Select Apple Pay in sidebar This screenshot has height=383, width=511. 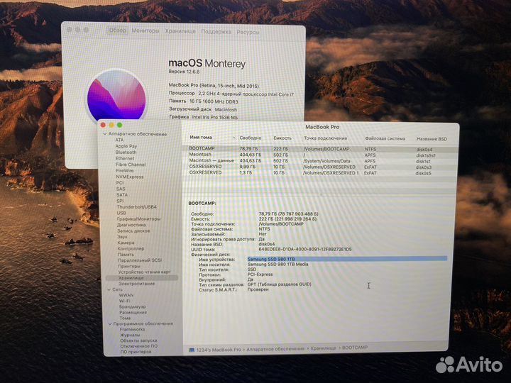[x=126, y=146]
